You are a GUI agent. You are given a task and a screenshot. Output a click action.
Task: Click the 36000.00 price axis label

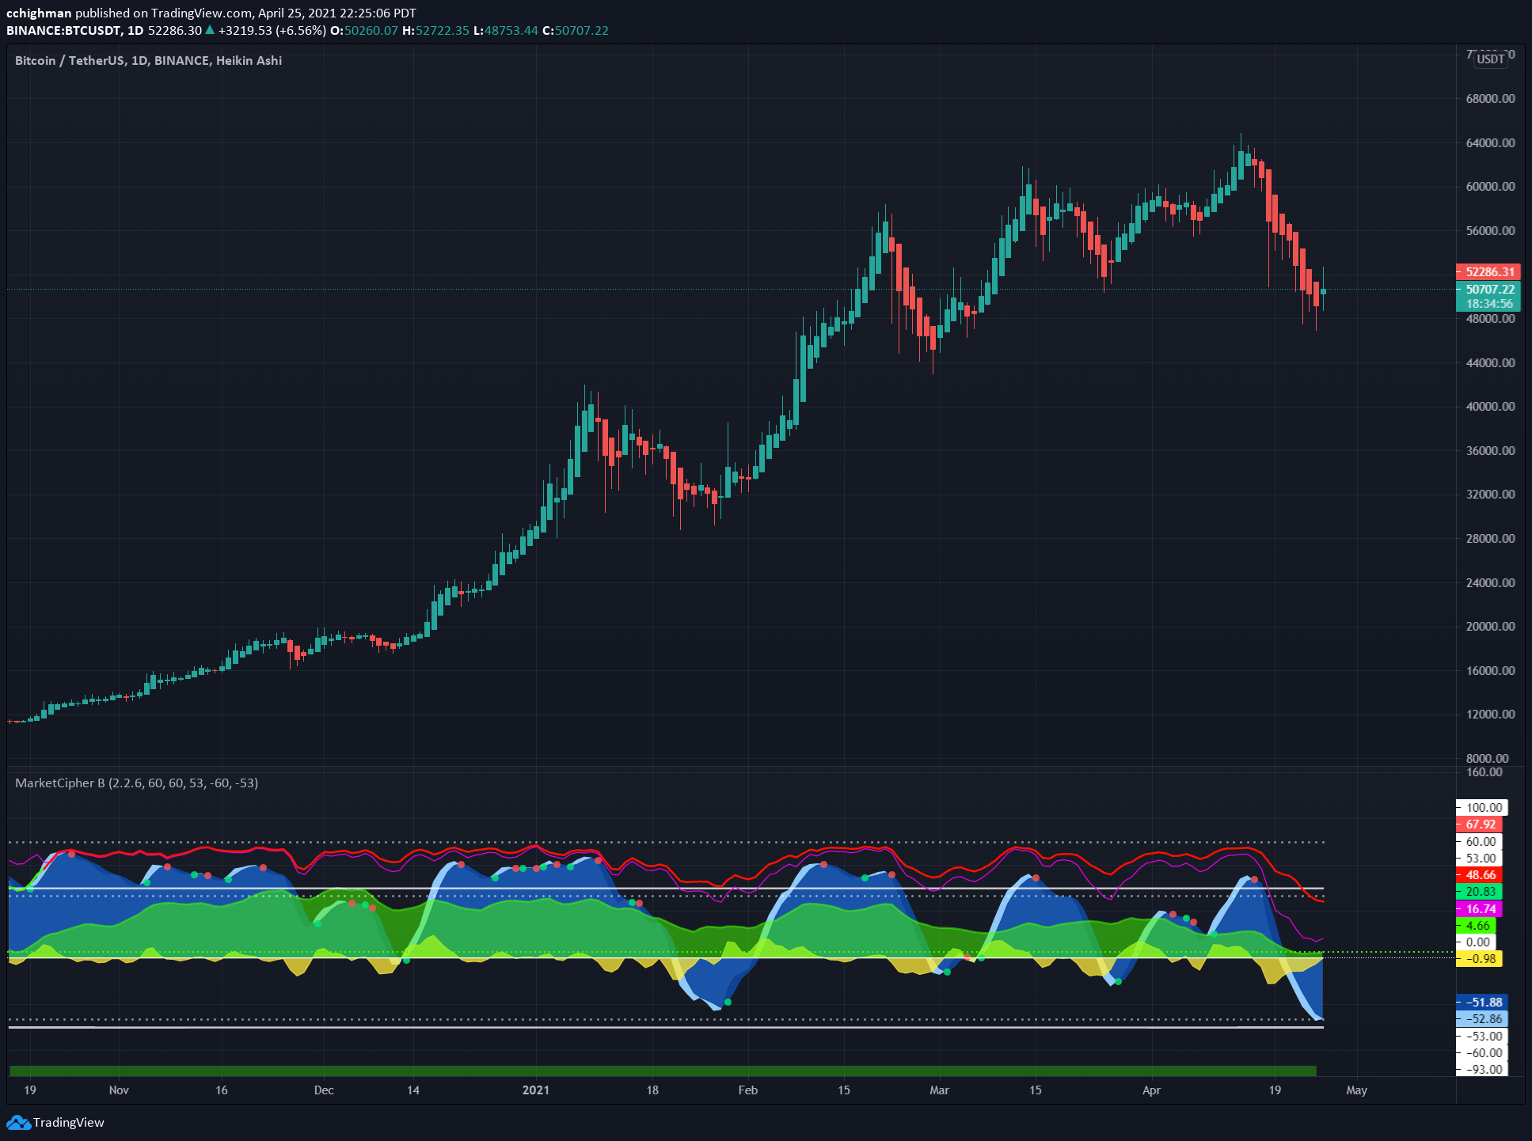pyautogui.click(x=1490, y=451)
